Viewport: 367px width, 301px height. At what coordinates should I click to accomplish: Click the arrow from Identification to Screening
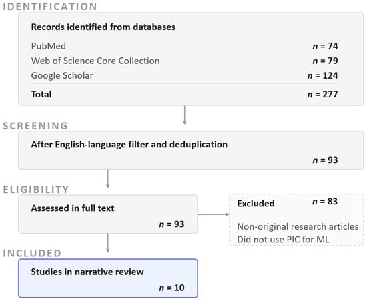click(185, 115)
